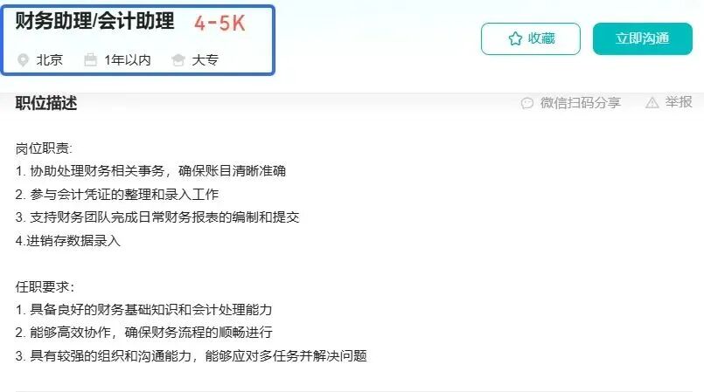Click the 1年以内 experience label
This screenshot has width=704, height=392.
point(128,60)
